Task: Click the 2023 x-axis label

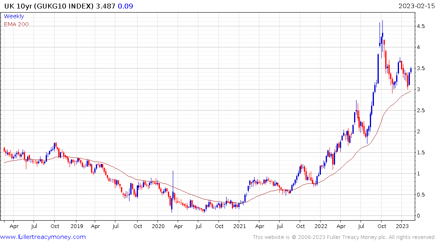Action: [402, 226]
